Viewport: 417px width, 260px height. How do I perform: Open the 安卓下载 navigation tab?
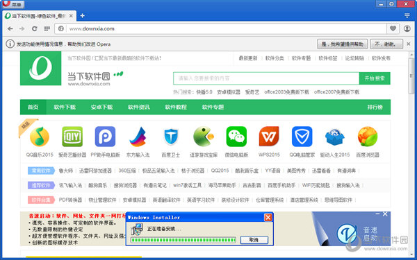point(101,107)
